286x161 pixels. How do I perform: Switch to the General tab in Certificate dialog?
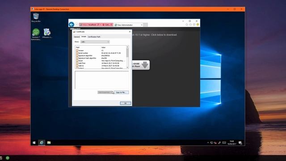pyautogui.click(x=77, y=37)
